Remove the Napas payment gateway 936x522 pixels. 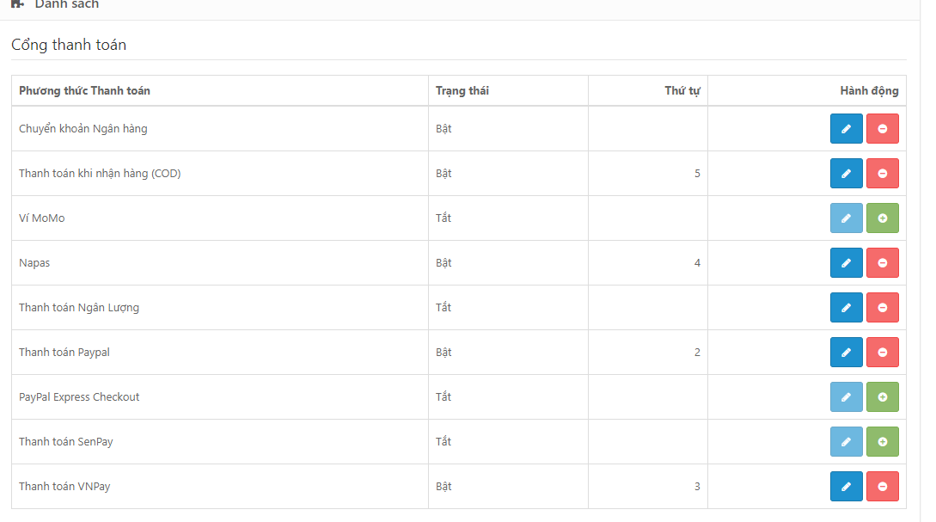click(882, 263)
